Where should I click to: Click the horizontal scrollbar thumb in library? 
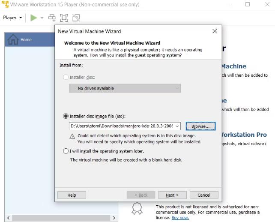[x=61, y=218]
